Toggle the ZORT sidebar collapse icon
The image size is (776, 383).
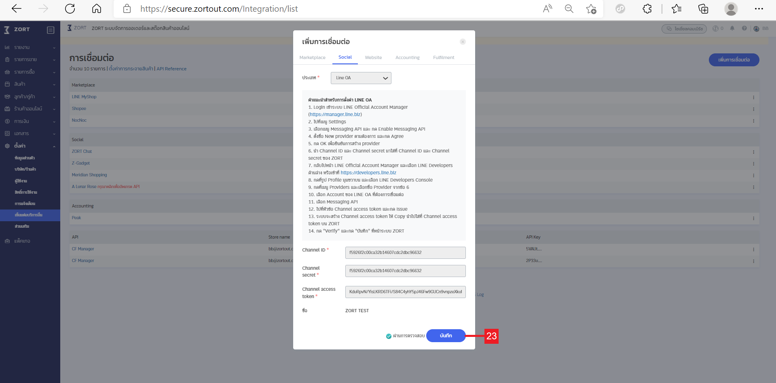click(51, 30)
